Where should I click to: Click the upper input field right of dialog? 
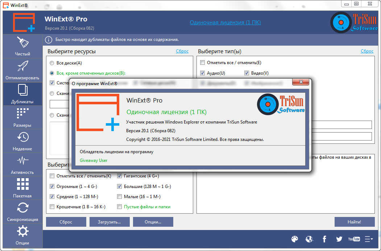tap(341, 125)
